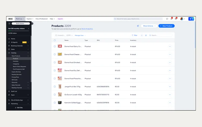Open Get 250 monthly visitors goal

point(19,28)
